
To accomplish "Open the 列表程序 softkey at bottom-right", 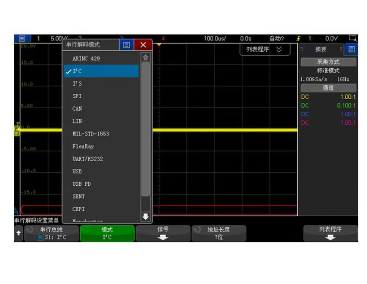I will [330, 233].
